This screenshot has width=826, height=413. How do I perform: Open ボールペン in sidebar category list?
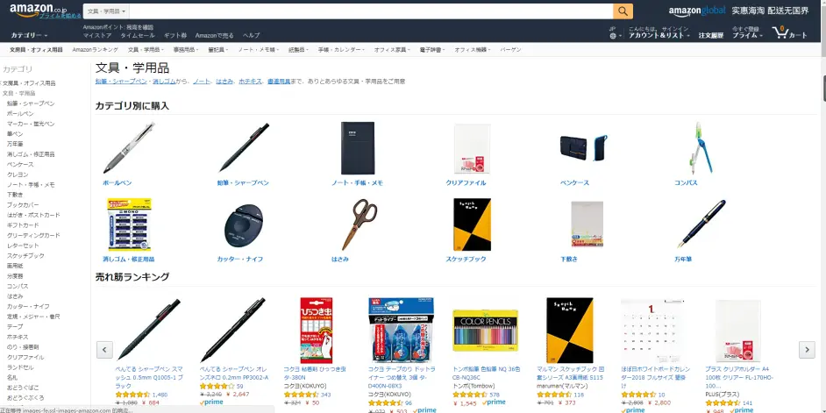pyautogui.click(x=20, y=114)
